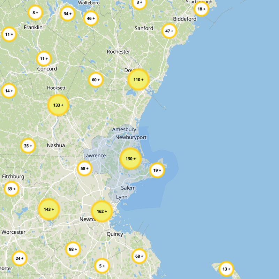Click the 143 + cluster marker
The width and height of the screenshot is (279, 279).
point(49,209)
